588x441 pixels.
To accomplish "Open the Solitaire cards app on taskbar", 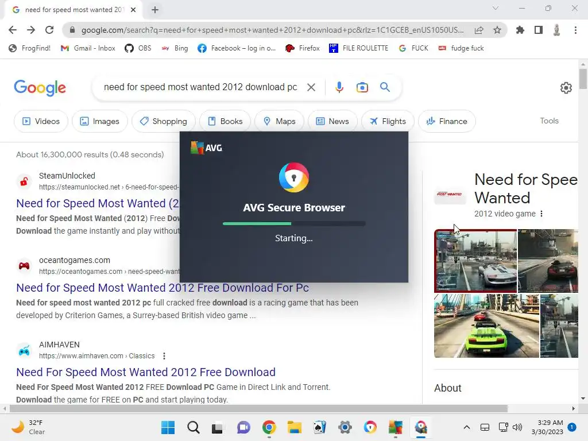I will [319, 427].
